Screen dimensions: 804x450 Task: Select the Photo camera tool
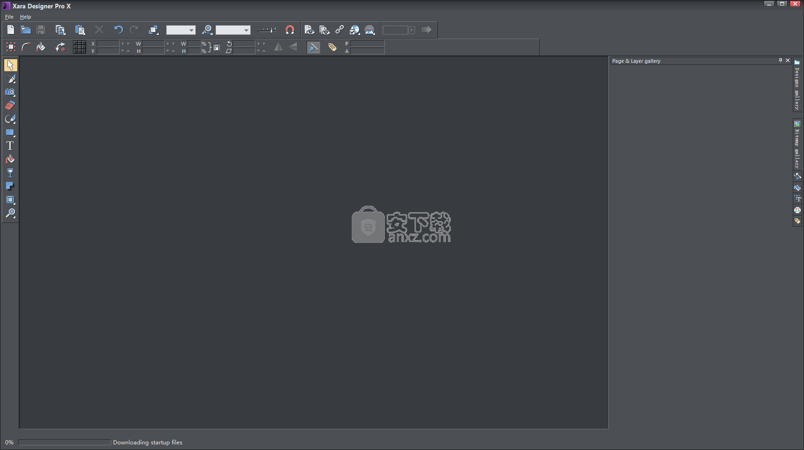[10, 92]
